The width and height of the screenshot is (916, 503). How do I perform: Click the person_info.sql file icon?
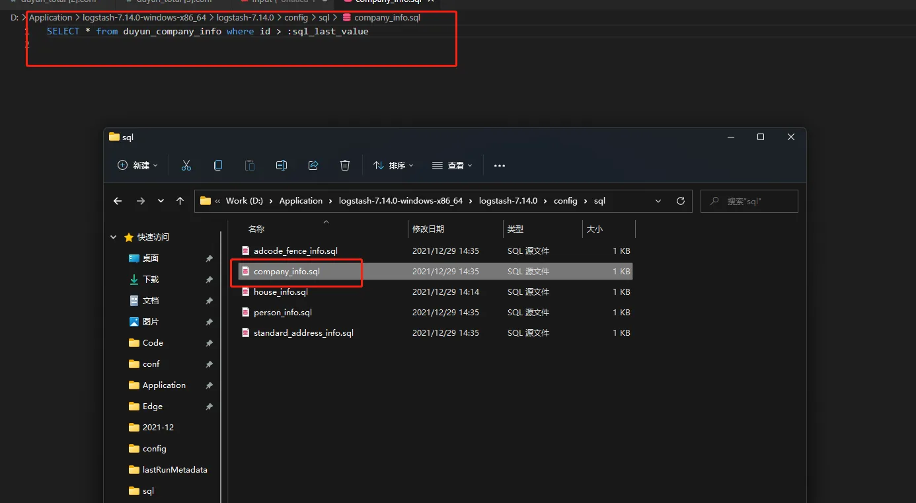tap(245, 313)
